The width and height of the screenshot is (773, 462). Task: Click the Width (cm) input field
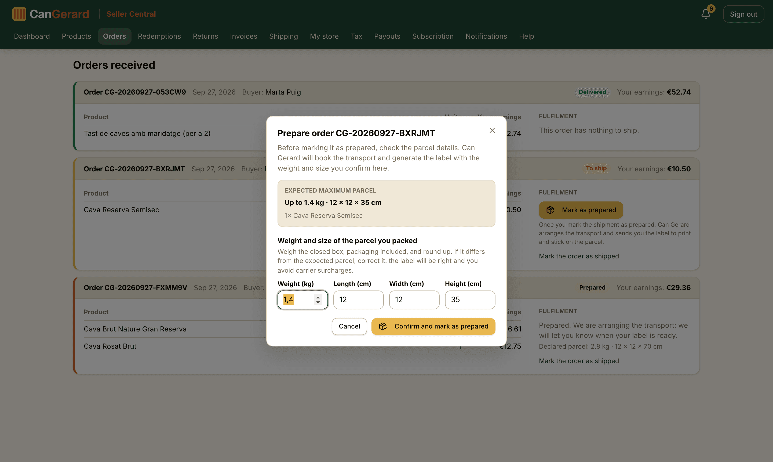click(414, 300)
